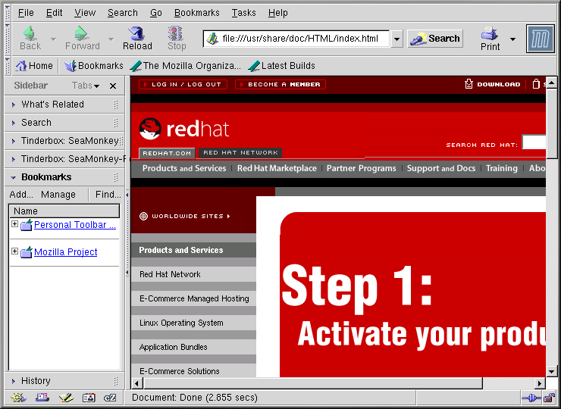Image resolution: width=561 pixels, height=409 pixels.
Task: Click the Search button beside the URL
Action: (435, 39)
